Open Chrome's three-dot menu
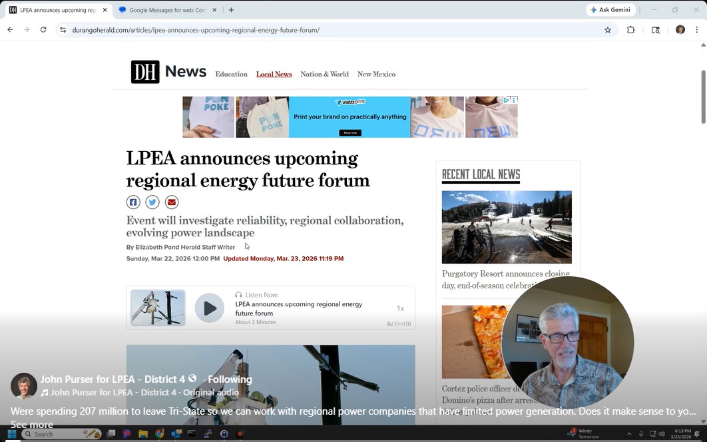 (x=697, y=30)
